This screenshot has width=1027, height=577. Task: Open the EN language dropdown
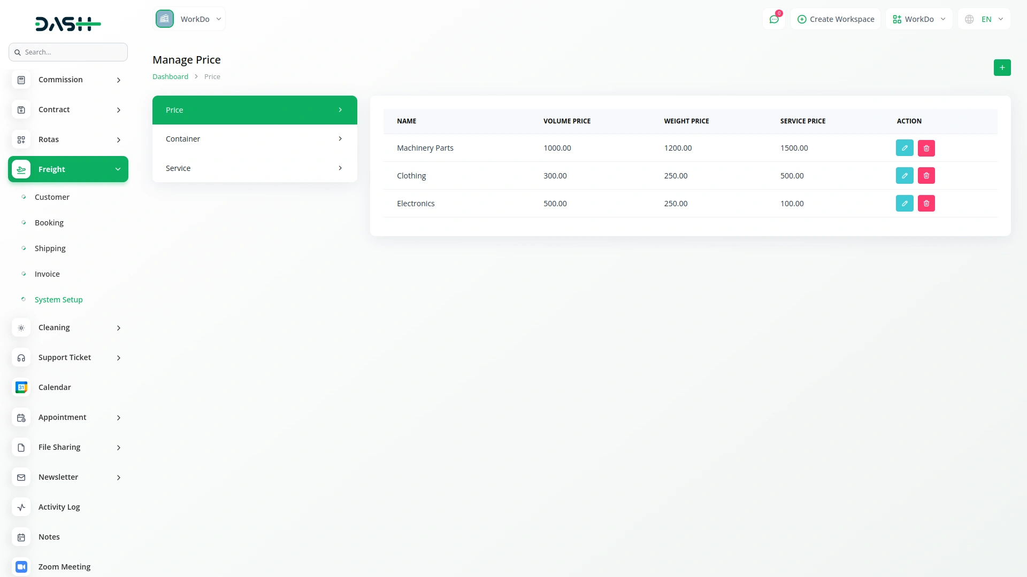984,19
